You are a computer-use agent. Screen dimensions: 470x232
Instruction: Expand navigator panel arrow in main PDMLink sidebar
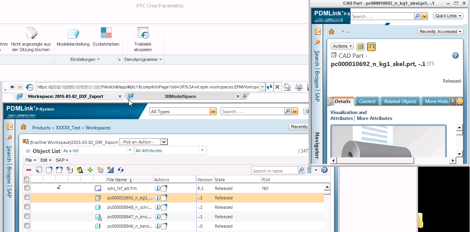click(9, 127)
